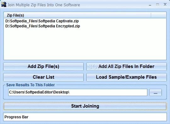Close the Join Multiple Zip Files window
This screenshot has height=124, width=170.
[165, 4]
